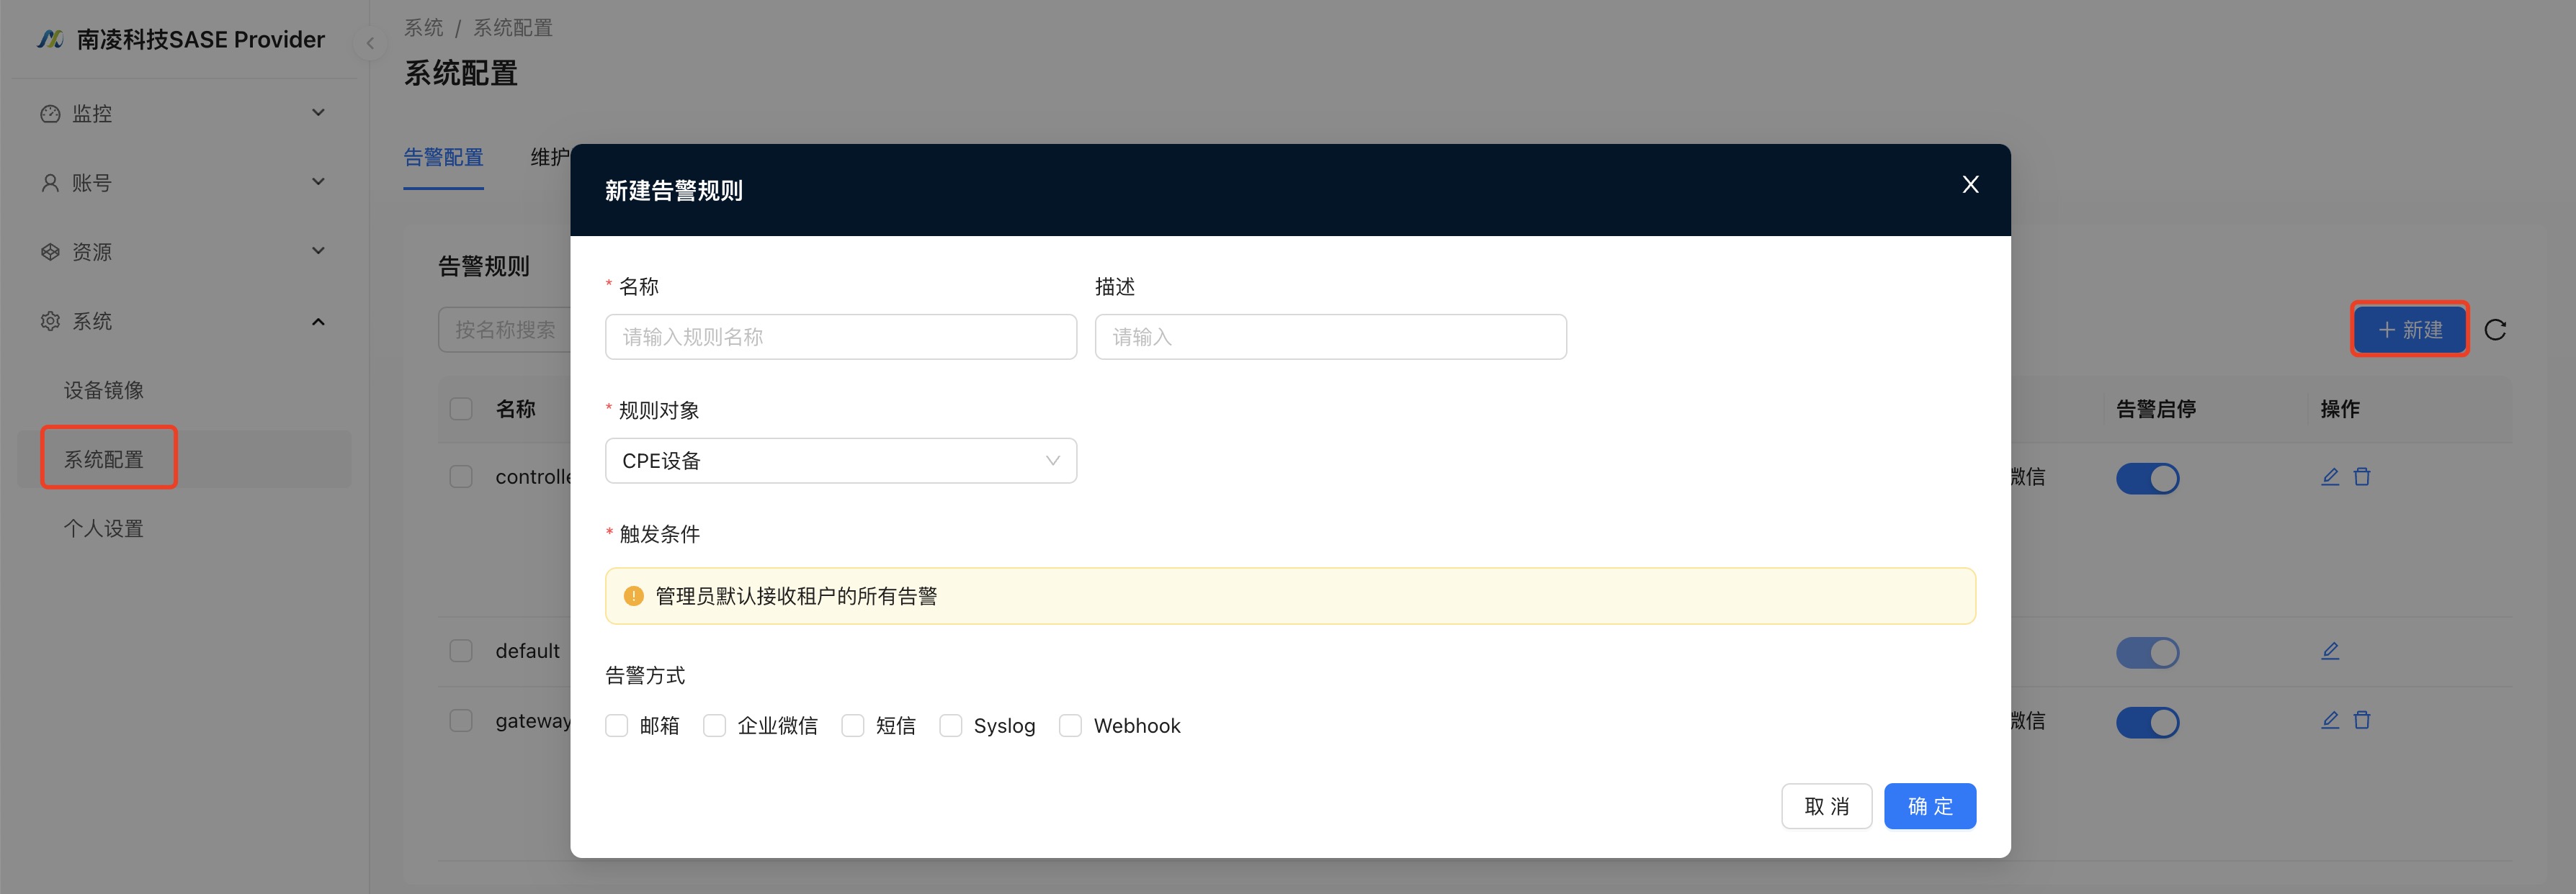This screenshot has height=894, width=2576.
Task: Click the 告警规则 section title
Action: [x=484, y=266]
